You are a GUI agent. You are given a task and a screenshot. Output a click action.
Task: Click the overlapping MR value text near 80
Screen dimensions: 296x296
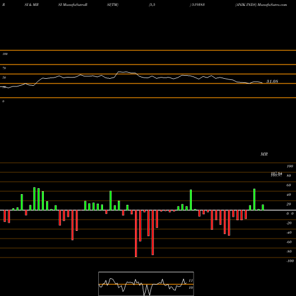point(276,174)
